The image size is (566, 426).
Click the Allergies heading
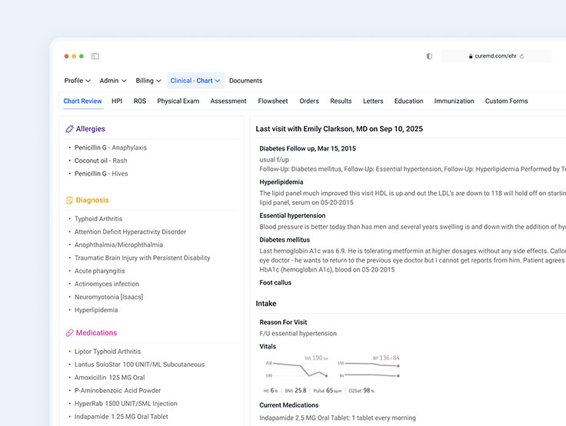[90, 129]
